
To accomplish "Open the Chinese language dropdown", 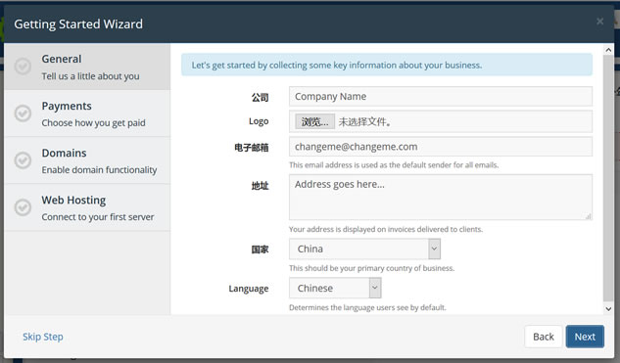I will [335, 288].
